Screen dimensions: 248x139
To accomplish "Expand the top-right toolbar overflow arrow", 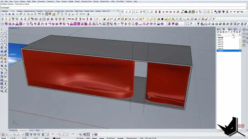I will coord(247,12).
